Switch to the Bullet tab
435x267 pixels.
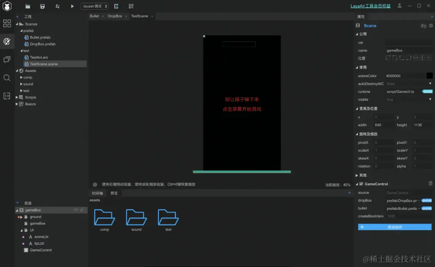point(94,16)
